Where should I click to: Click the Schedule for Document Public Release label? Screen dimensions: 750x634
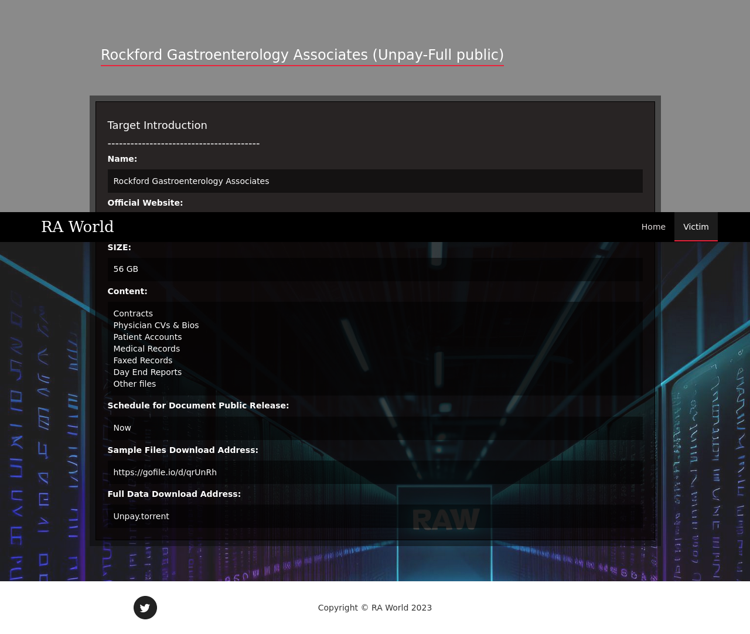(198, 405)
